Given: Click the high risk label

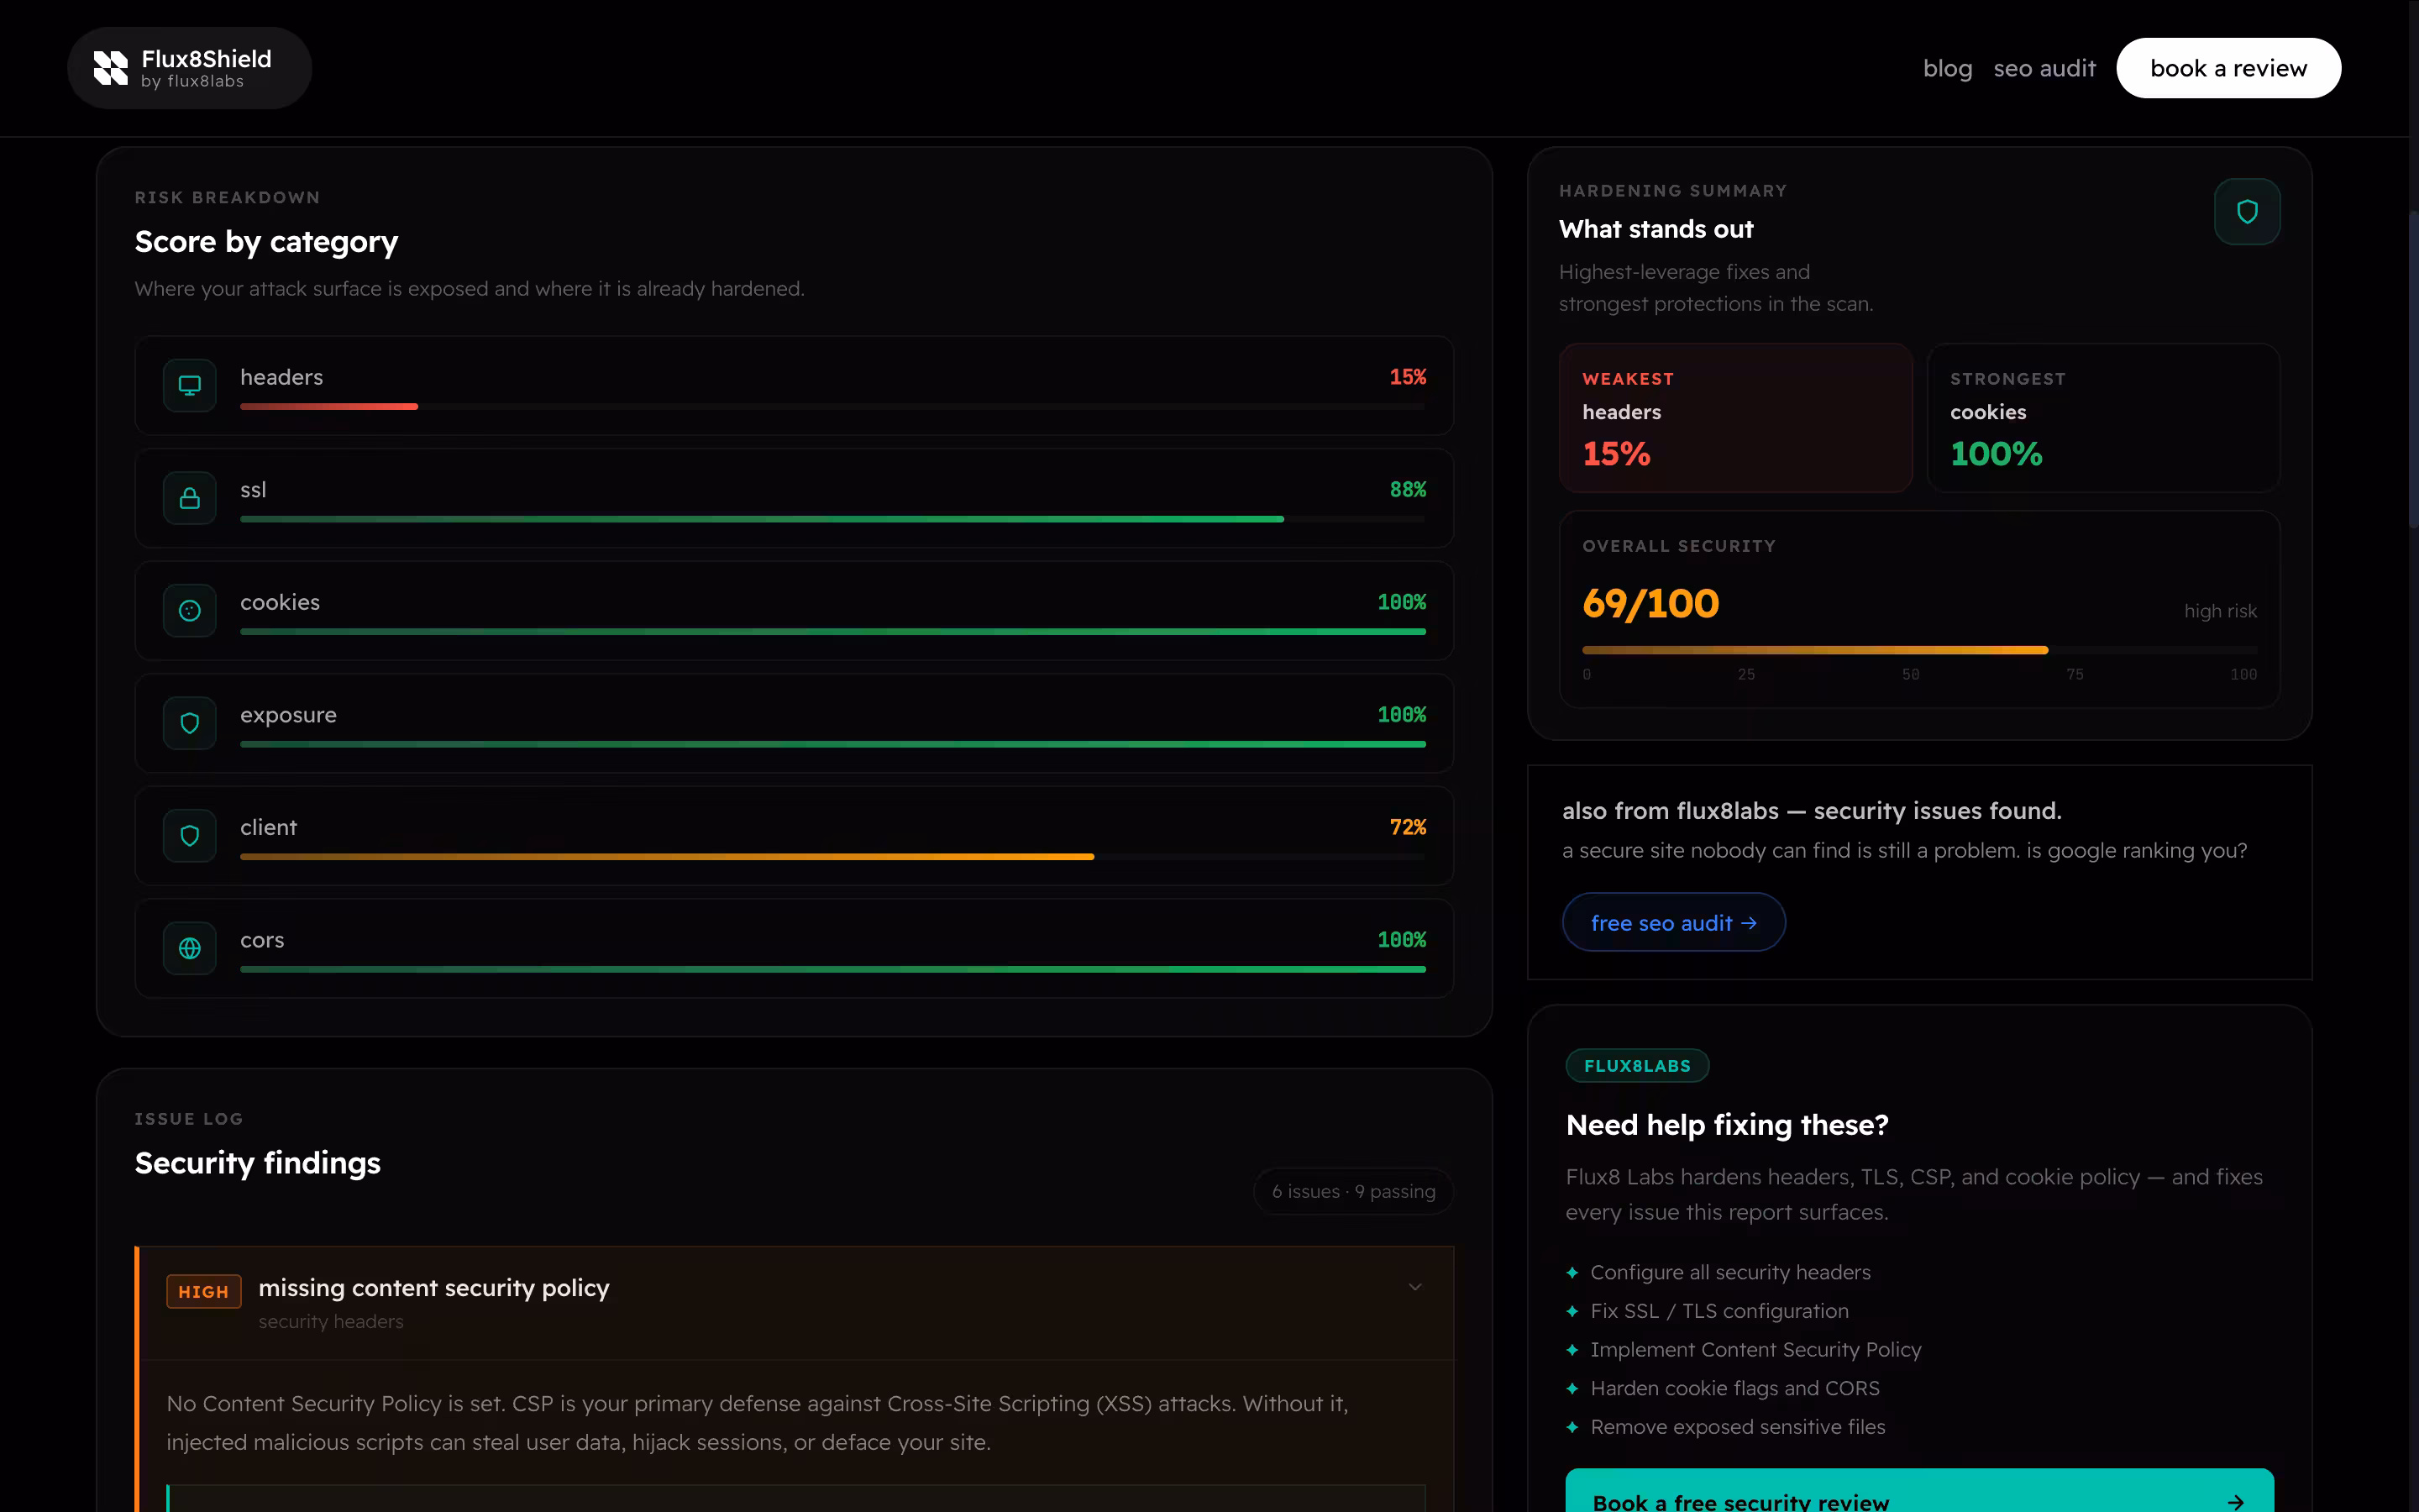Looking at the screenshot, I should (2220, 611).
